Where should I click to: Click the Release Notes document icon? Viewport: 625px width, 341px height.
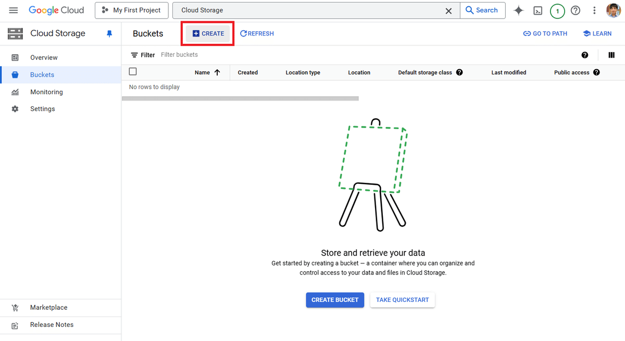[x=15, y=325]
